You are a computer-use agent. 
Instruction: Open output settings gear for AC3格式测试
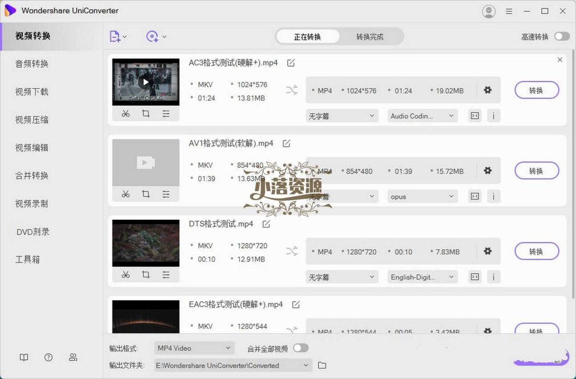[x=488, y=90]
